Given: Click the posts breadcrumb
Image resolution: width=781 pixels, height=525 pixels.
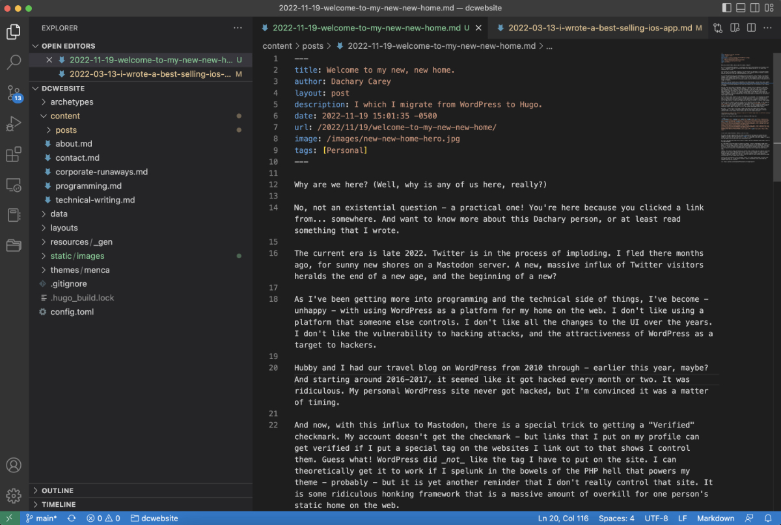Looking at the screenshot, I should (313, 46).
